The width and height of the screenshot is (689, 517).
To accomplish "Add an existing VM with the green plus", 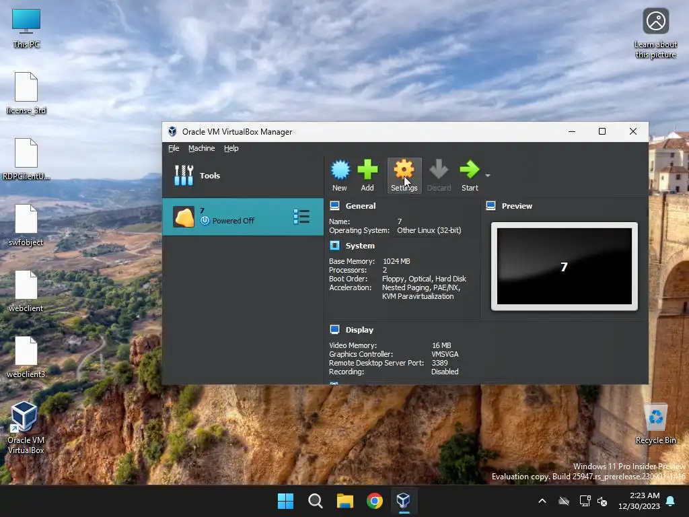I will coord(367,170).
